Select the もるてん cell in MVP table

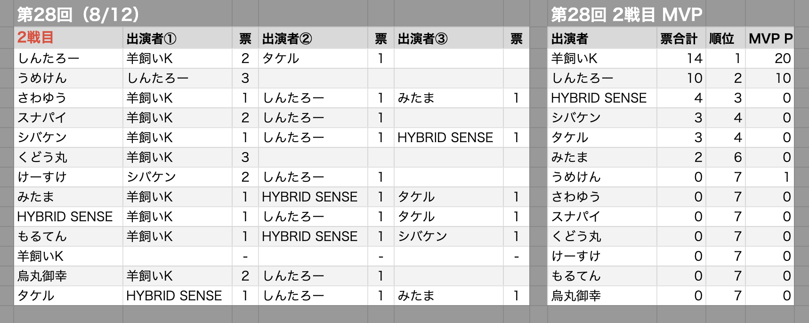coord(602,276)
